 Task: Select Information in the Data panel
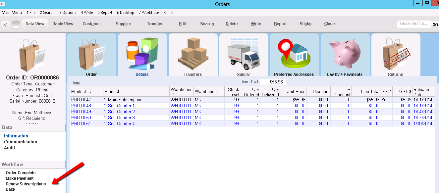coord(16,136)
